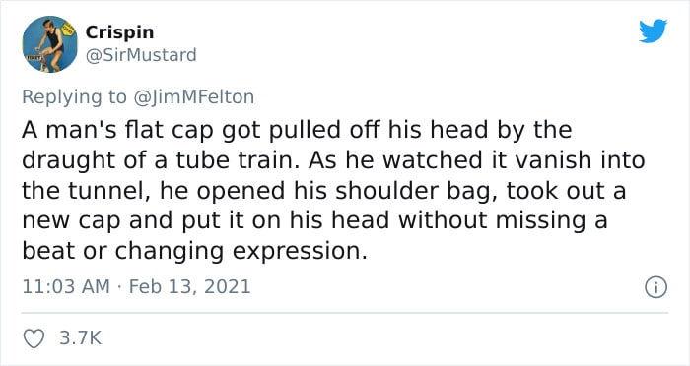690x366 pixels.
Task: Click the 11:03 AM timestamp
Action: point(66,287)
